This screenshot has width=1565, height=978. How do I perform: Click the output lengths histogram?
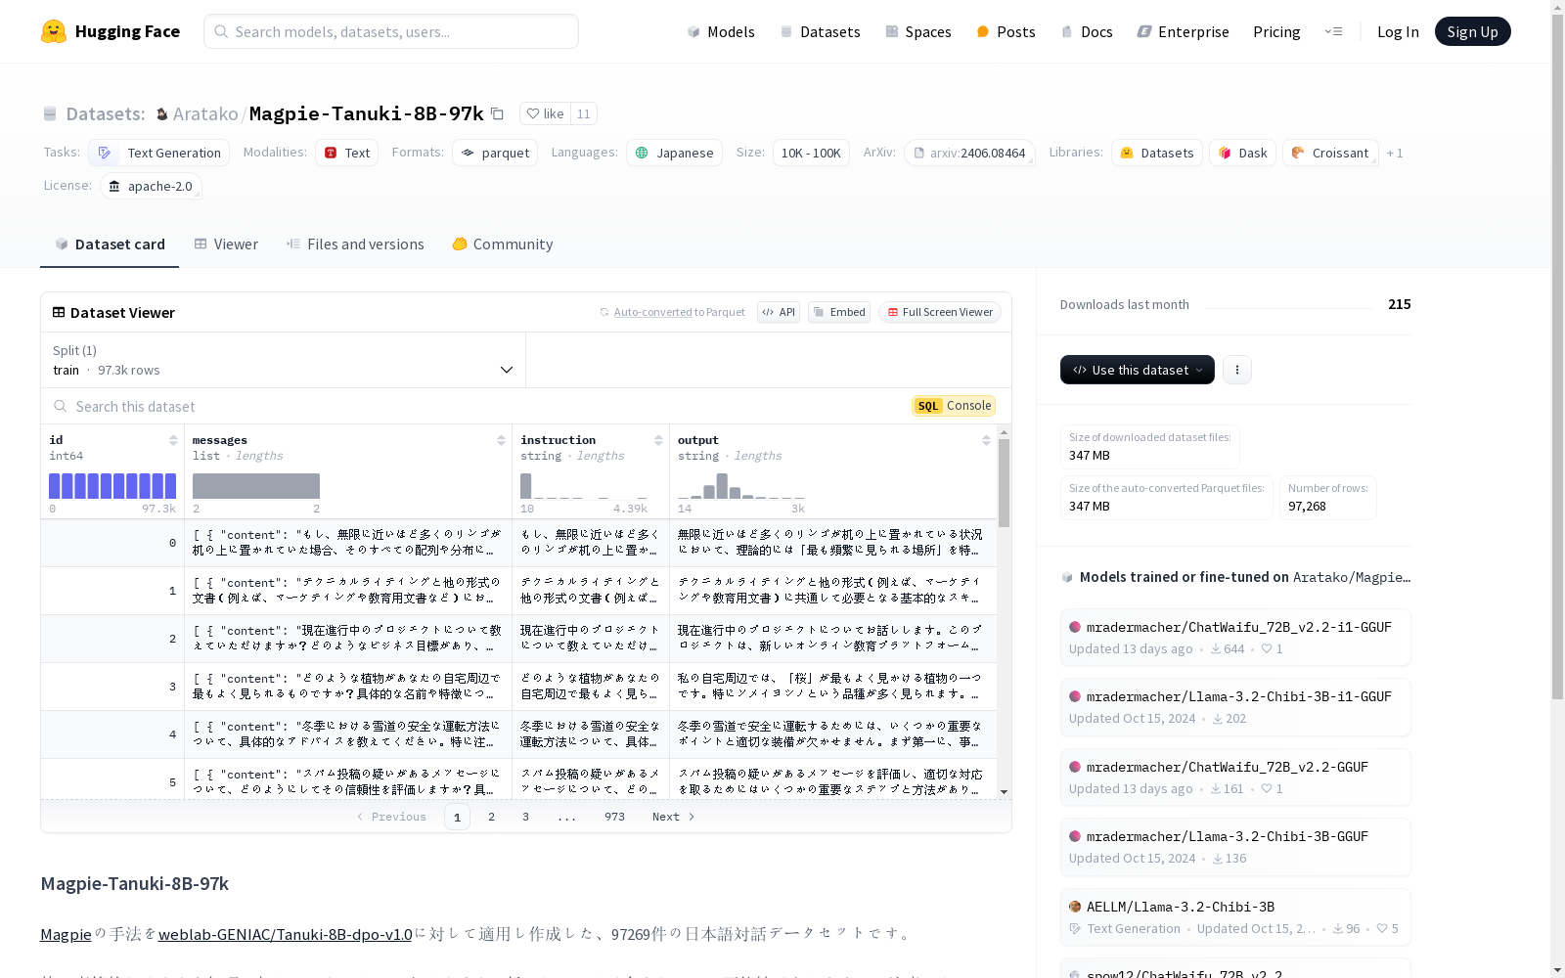click(741, 486)
